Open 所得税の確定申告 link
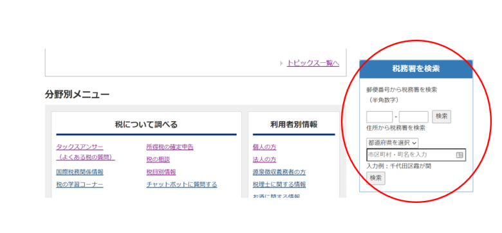502x233 pixels. tap(170, 147)
